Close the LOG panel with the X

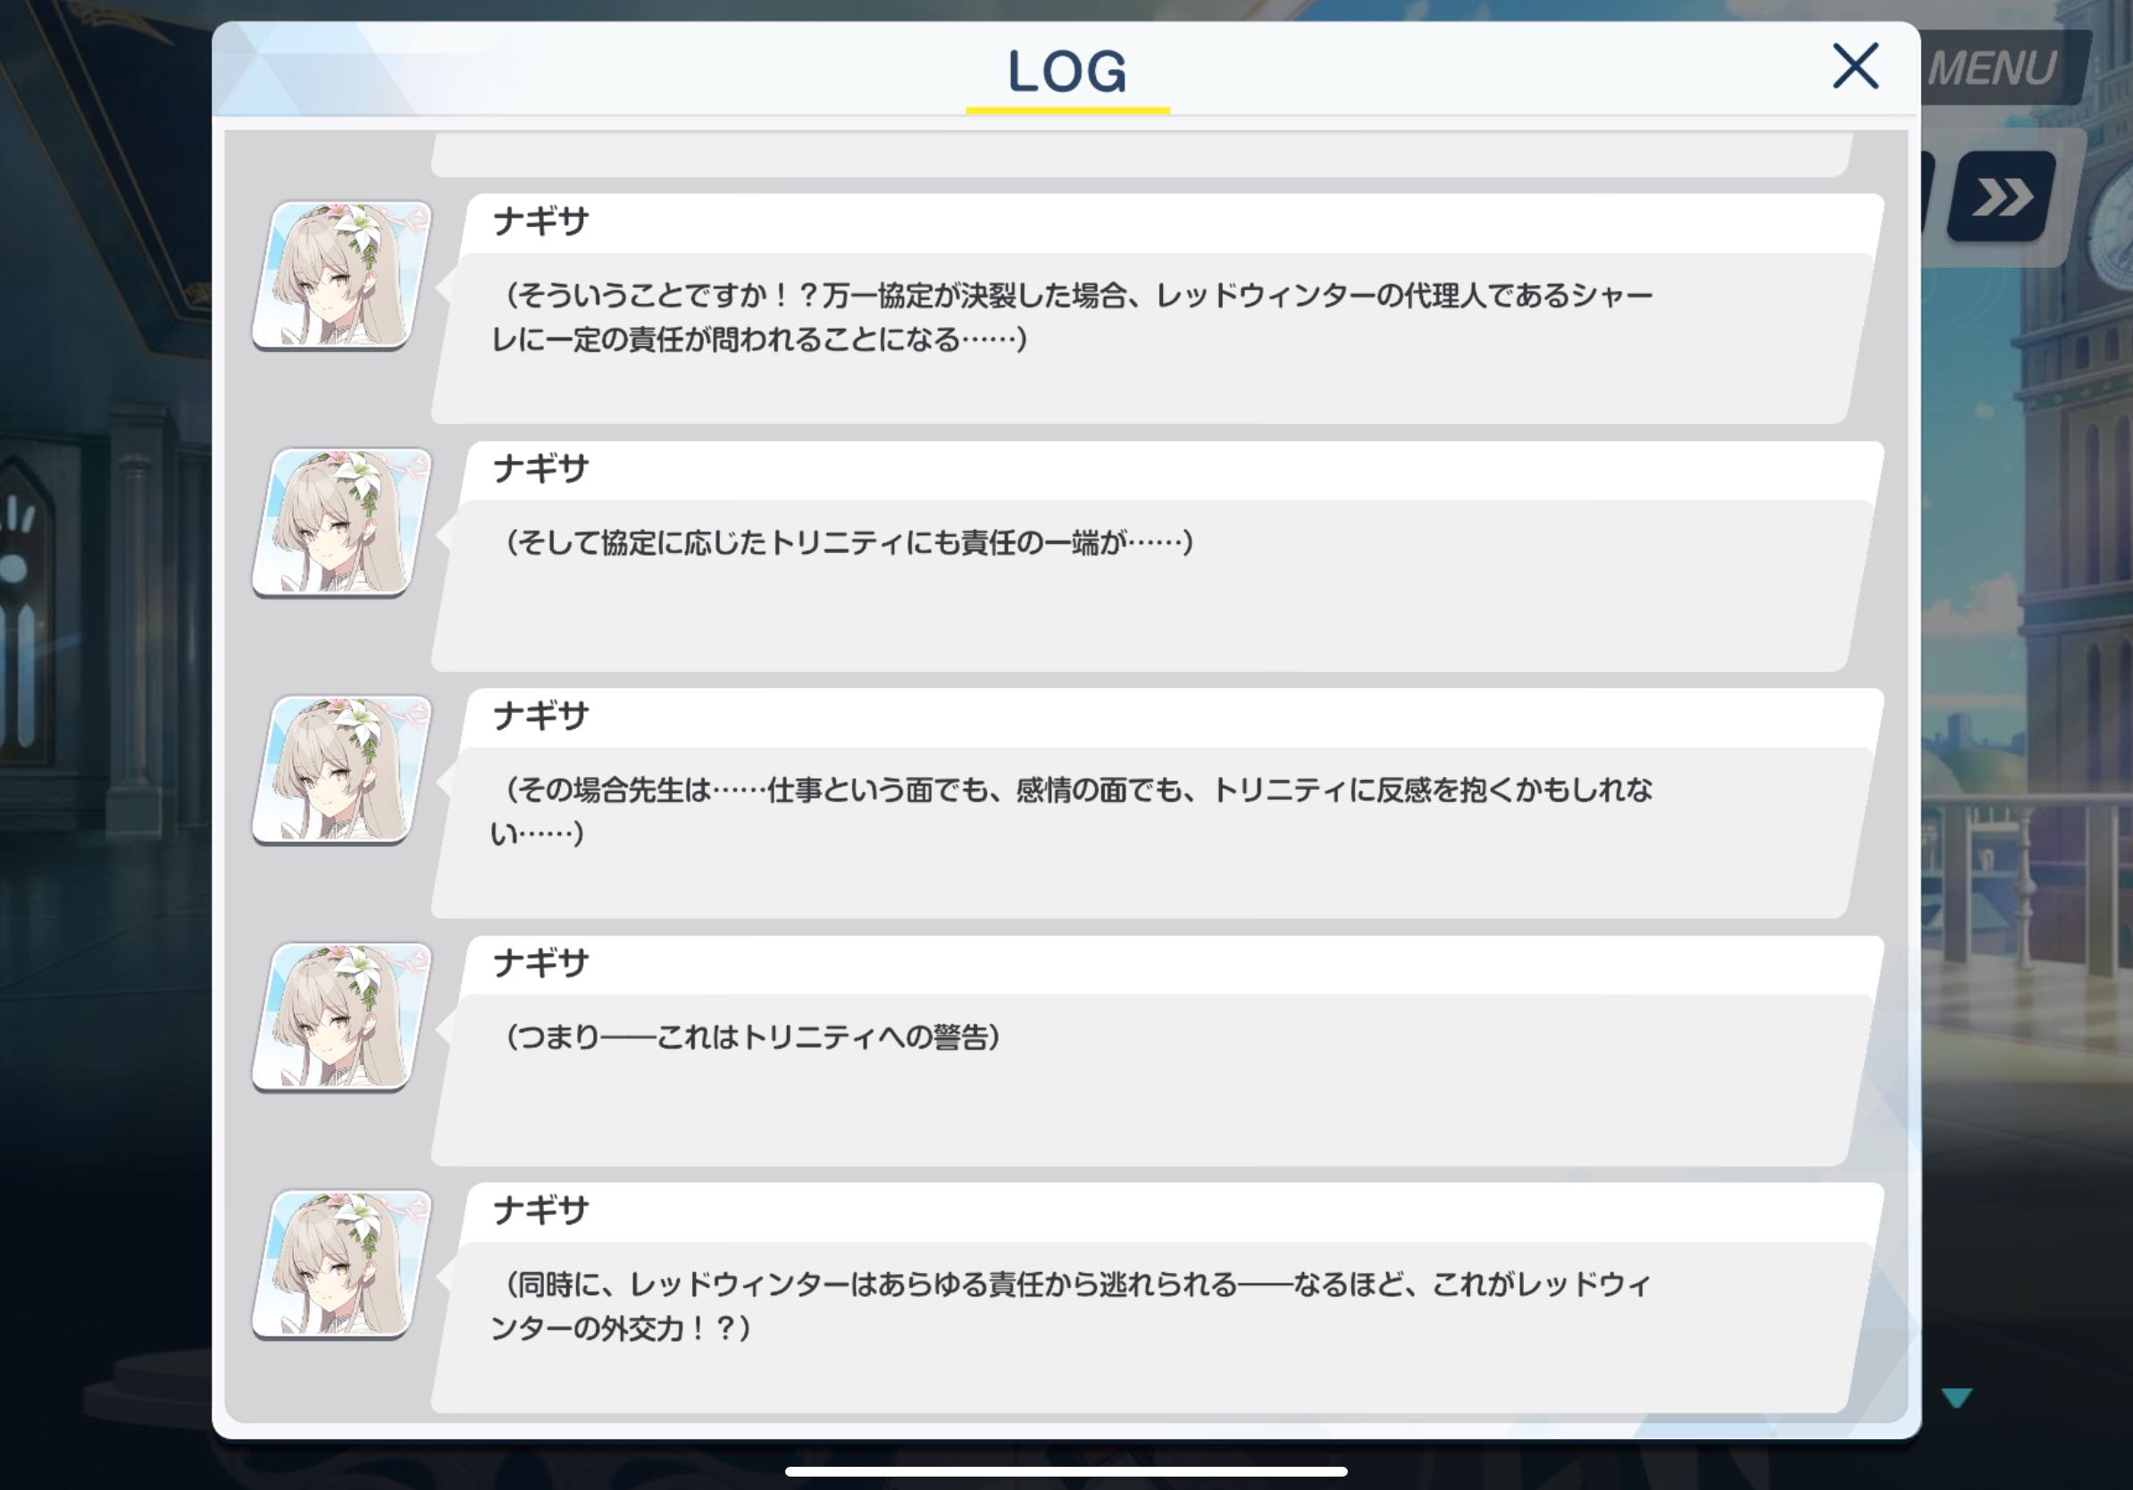[1855, 66]
